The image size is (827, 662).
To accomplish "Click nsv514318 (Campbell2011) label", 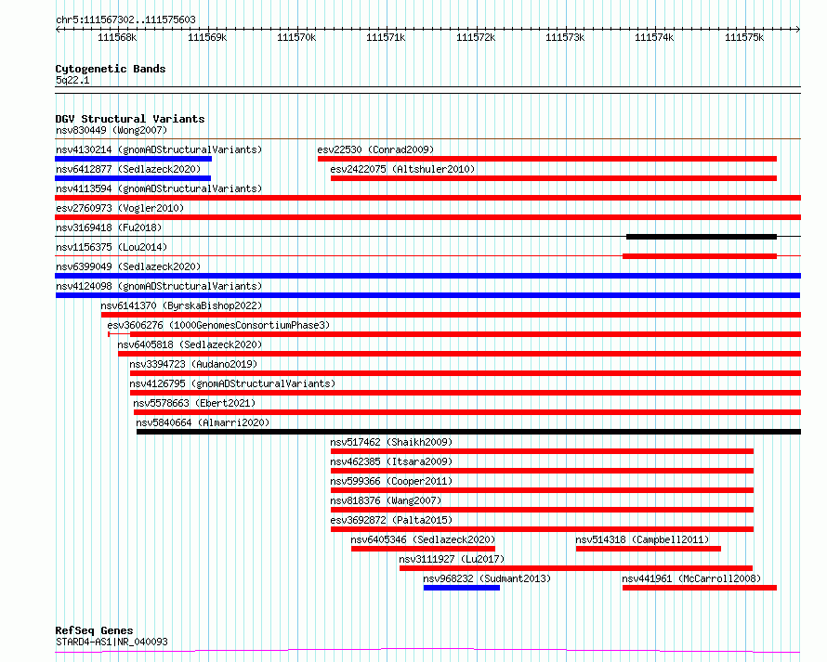I will (x=642, y=539).
